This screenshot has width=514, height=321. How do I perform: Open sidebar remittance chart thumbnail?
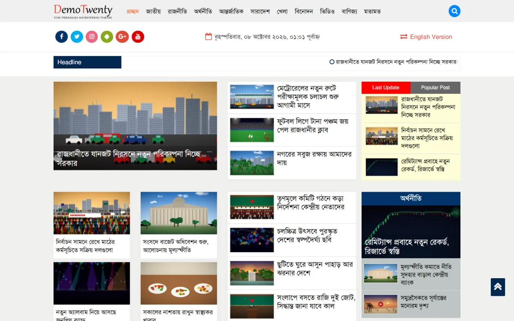(x=382, y=167)
